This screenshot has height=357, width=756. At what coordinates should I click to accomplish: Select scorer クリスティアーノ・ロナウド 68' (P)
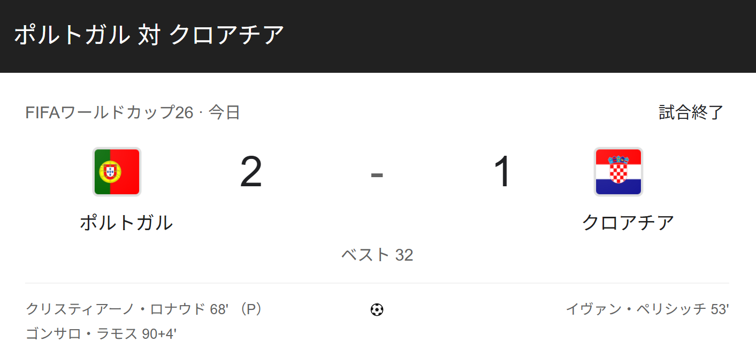pyautogui.click(x=144, y=309)
